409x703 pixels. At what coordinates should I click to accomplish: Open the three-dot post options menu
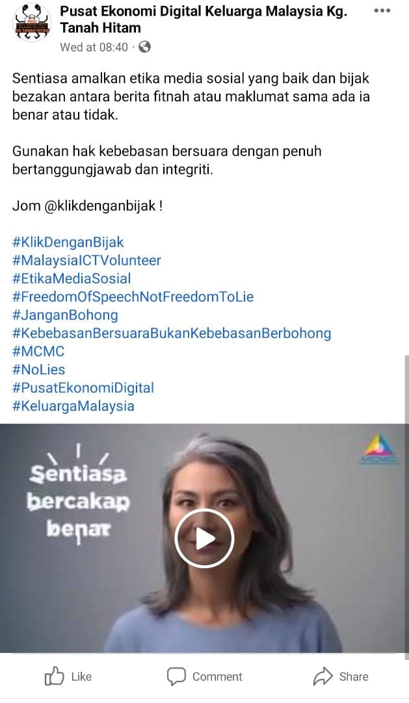click(x=382, y=11)
